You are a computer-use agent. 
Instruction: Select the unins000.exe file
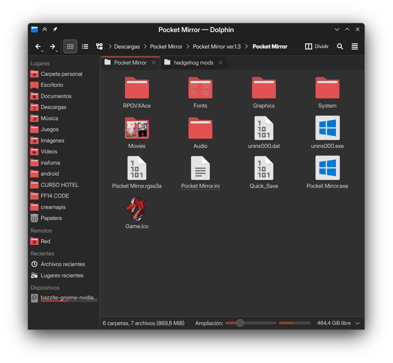tap(327, 132)
